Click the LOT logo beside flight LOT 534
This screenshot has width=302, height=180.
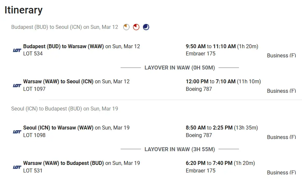click(x=17, y=50)
